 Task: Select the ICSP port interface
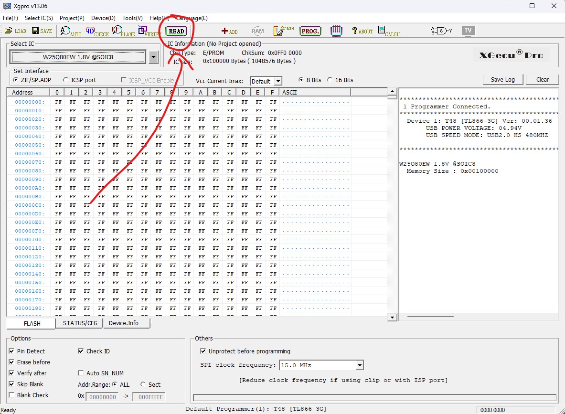(66, 80)
